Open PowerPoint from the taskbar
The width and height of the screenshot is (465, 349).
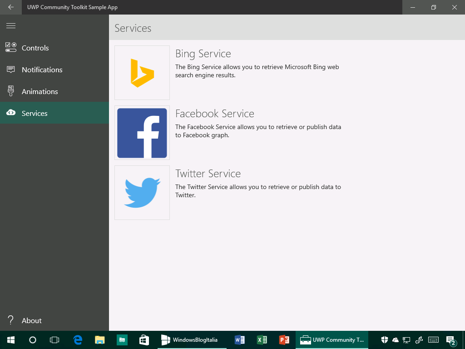[x=284, y=340]
